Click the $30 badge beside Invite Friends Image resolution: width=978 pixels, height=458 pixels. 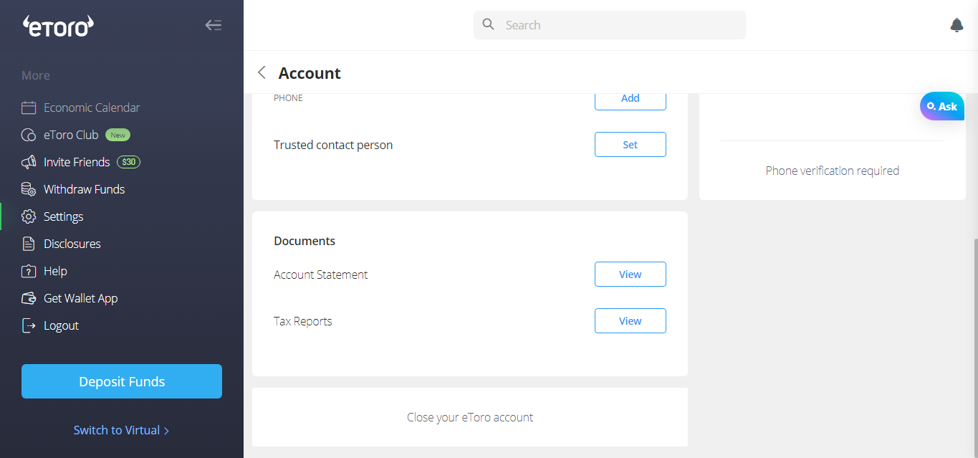[129, 162]
